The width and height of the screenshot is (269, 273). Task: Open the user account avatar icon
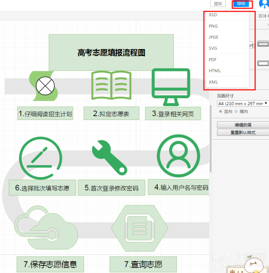pos(264,4)
